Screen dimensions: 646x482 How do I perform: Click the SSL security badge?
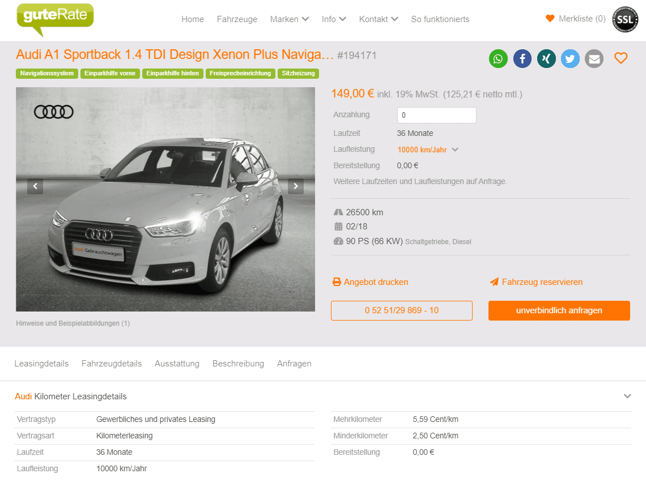[625, 19]
